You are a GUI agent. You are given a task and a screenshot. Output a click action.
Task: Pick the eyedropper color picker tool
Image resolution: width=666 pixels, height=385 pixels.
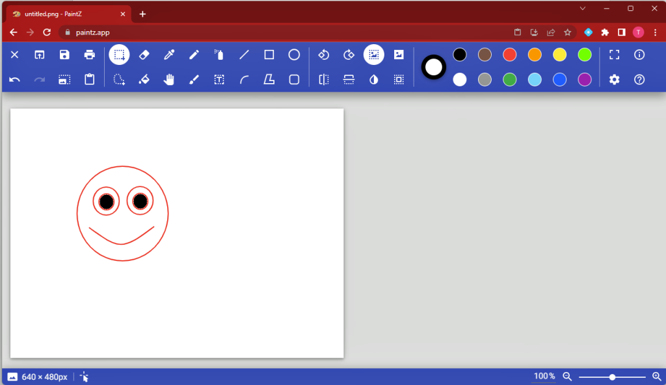[169, 55]
